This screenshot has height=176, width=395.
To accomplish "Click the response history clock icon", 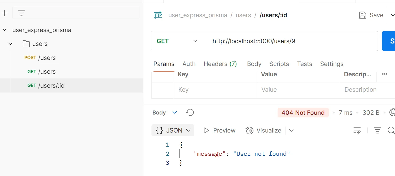I will click(x=190, y=112).
